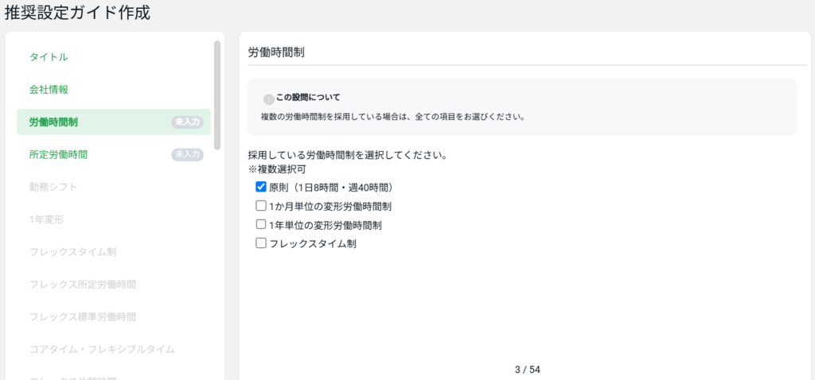Choose フレックスタイム制 in the left sidebar

[72, 252]
